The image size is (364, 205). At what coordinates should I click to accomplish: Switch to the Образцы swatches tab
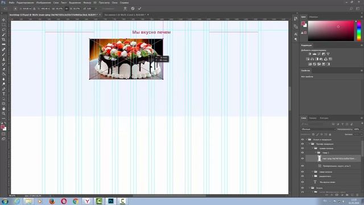[313, 17]
